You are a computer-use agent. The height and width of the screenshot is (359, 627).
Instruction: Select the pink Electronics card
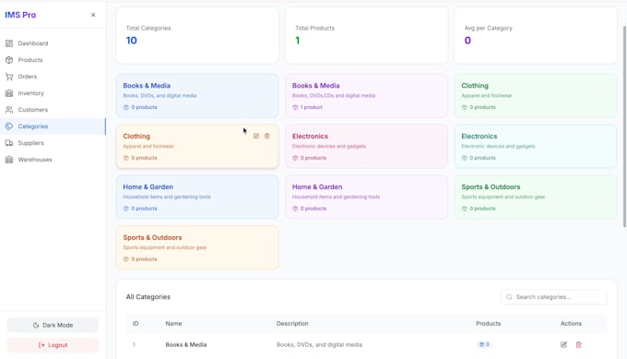click(x=366, y=146)
